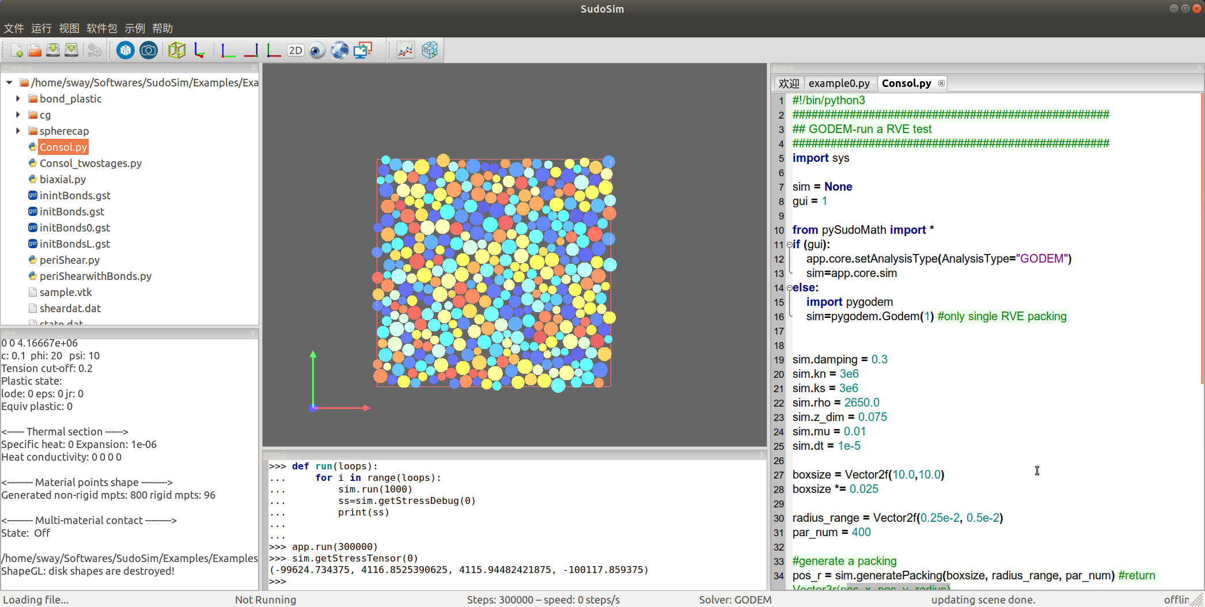Toggle the 3D axes display icon
This screenshot has width=1205, height=607.
pyautogui.click(x=200, y=51)
